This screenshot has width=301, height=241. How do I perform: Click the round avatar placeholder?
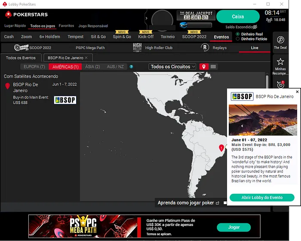[x=162, y=20]
